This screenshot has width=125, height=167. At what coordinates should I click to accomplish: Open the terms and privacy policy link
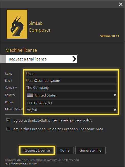72,120
